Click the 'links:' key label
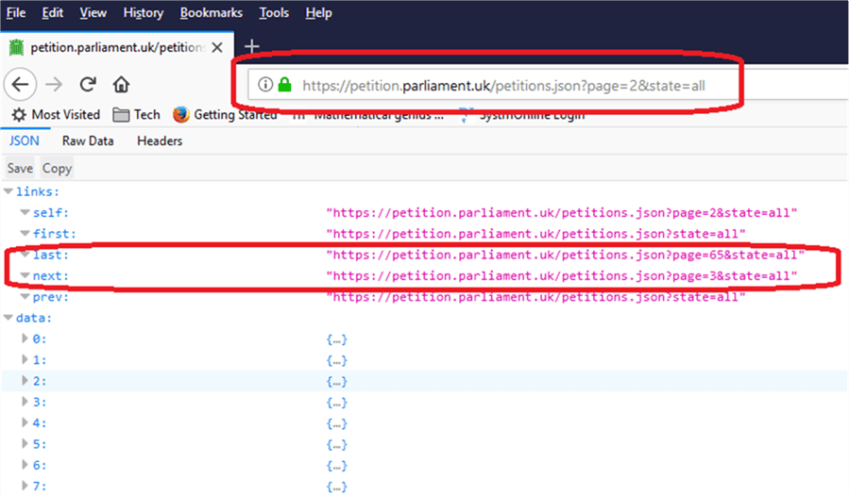Screen dimensions: 849x495 tap(38, 191)
